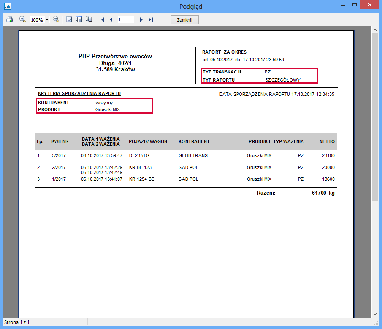The image size is (382, 329).
Task: Click the scrollbar up arrow
Action: pyautogui.click(x=375, y=30)
